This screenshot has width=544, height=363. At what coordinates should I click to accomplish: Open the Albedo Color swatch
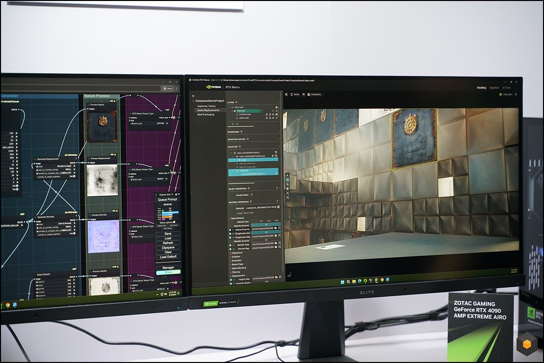254,221
